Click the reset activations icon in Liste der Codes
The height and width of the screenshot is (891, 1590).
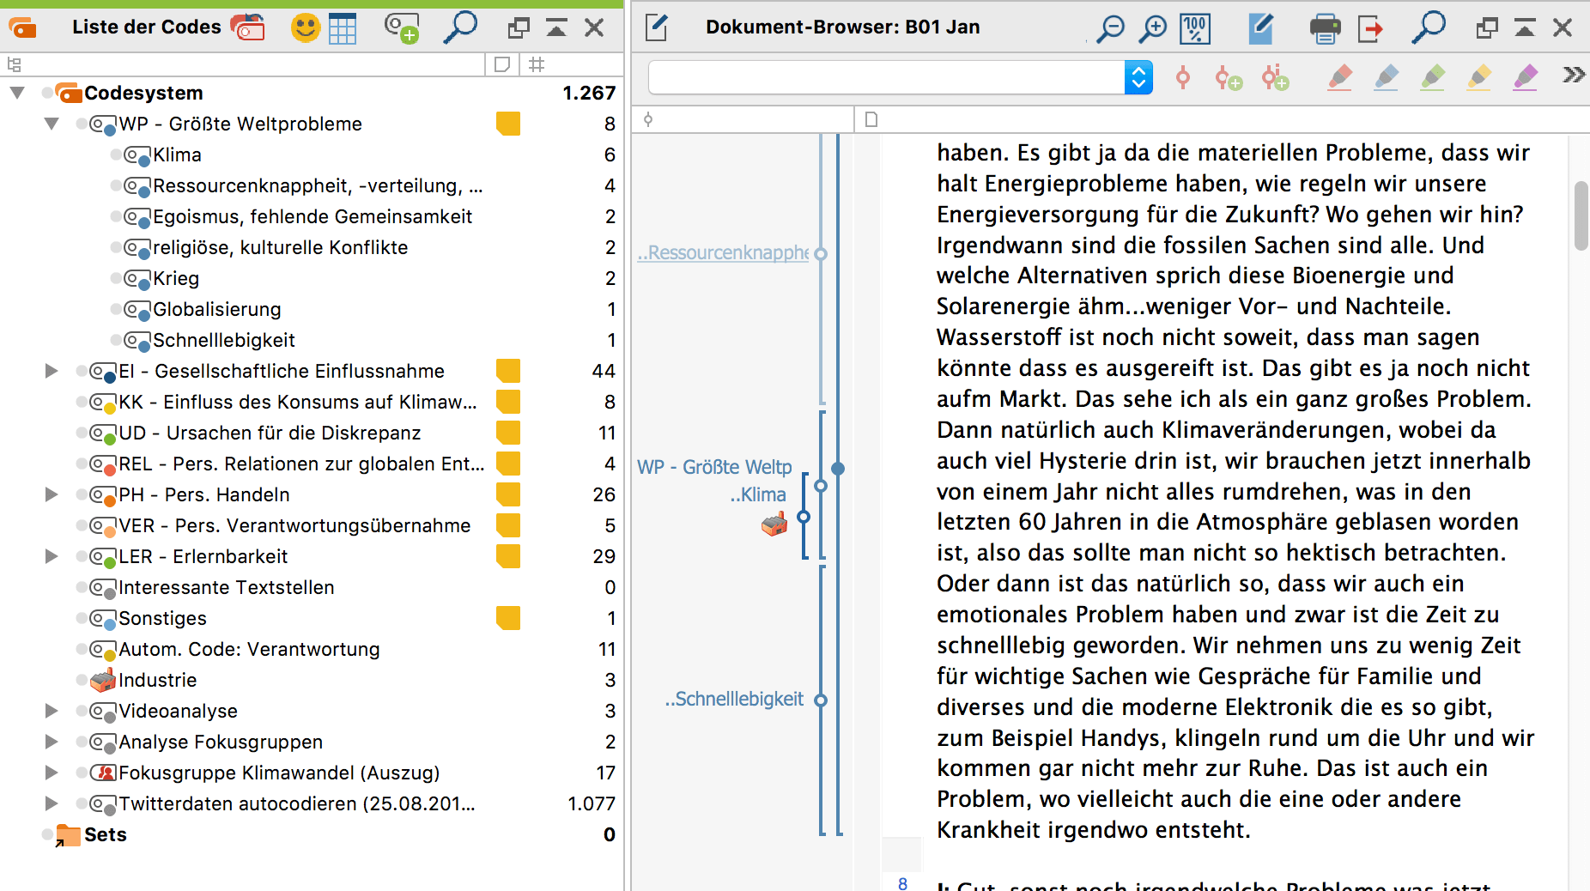tap(247, 27)
